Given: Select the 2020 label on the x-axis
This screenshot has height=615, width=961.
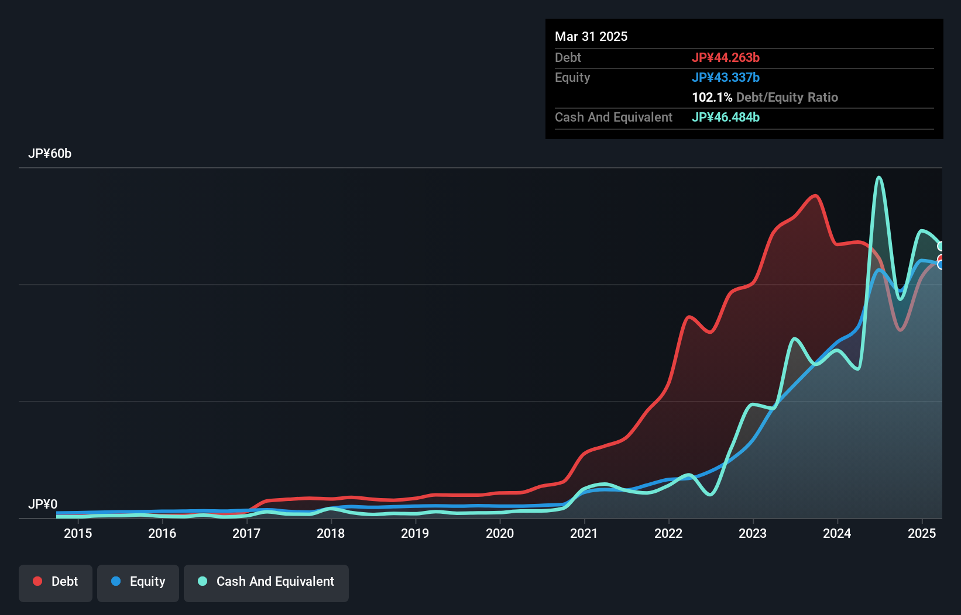Looking at the screenshot, I should [500, 533].
